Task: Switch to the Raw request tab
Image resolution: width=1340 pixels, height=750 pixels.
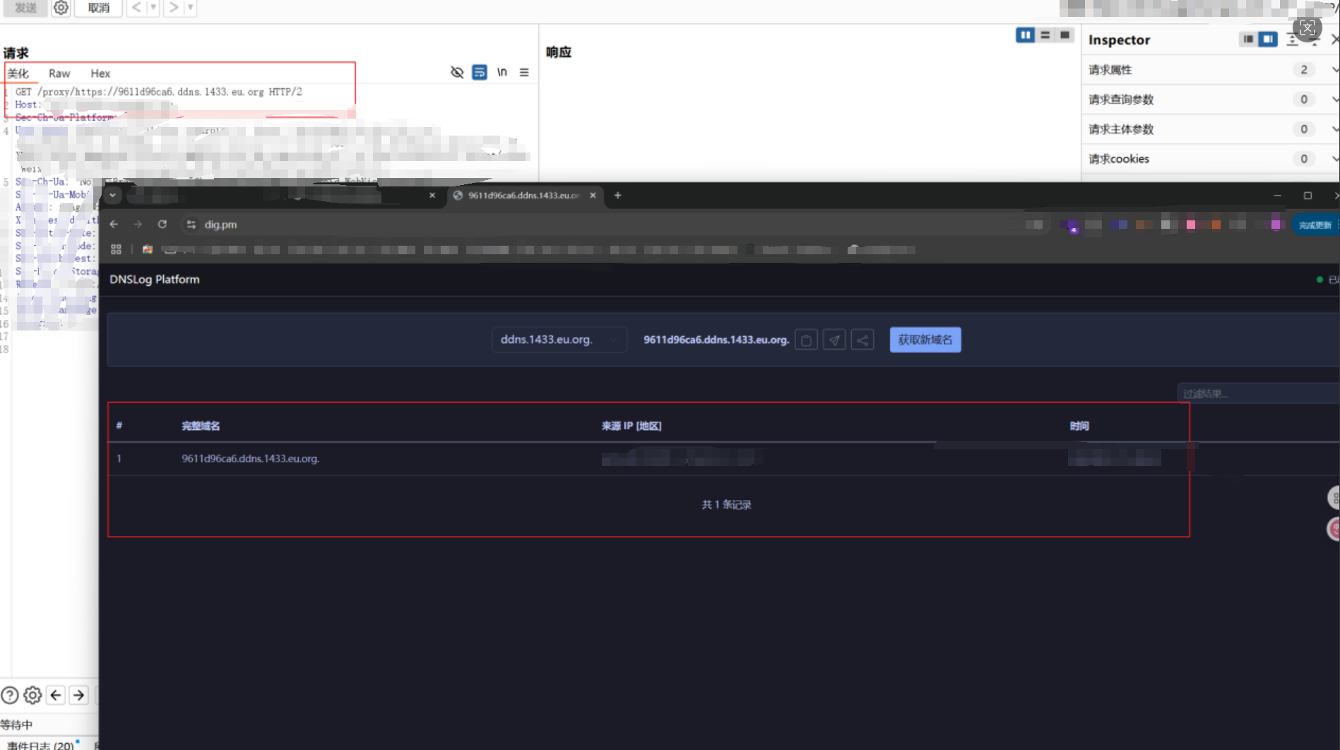Action: pyautogui.click(x=59, y=73)
